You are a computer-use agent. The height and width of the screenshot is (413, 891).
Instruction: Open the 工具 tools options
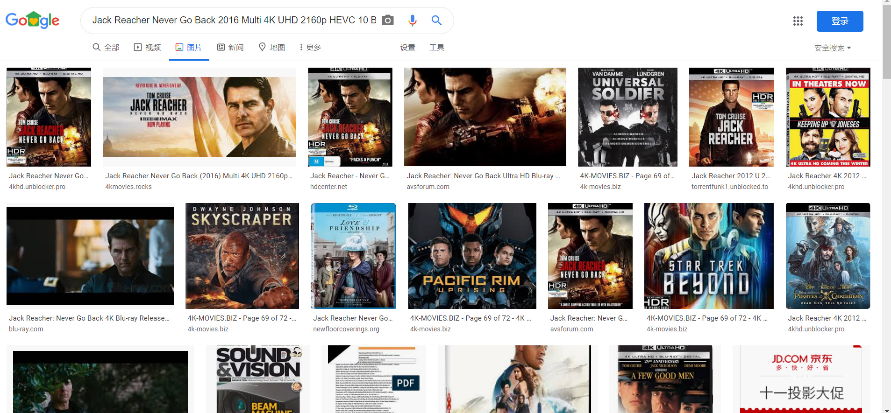coord(437,48)
